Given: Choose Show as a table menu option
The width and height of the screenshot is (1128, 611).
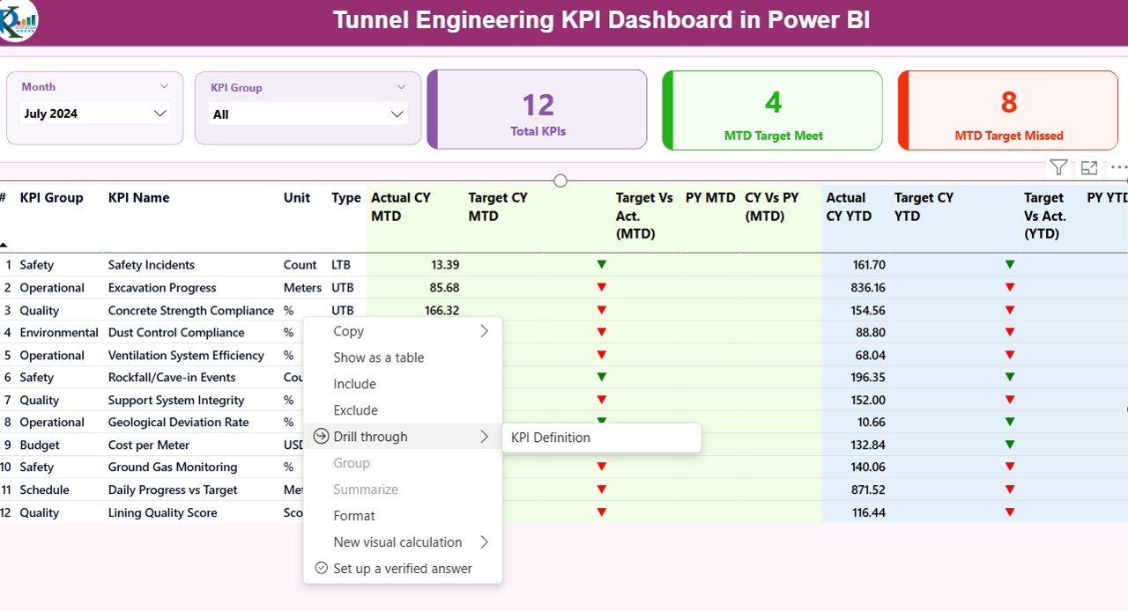Looking at the screenshot, I should click(x=378, y=357).
